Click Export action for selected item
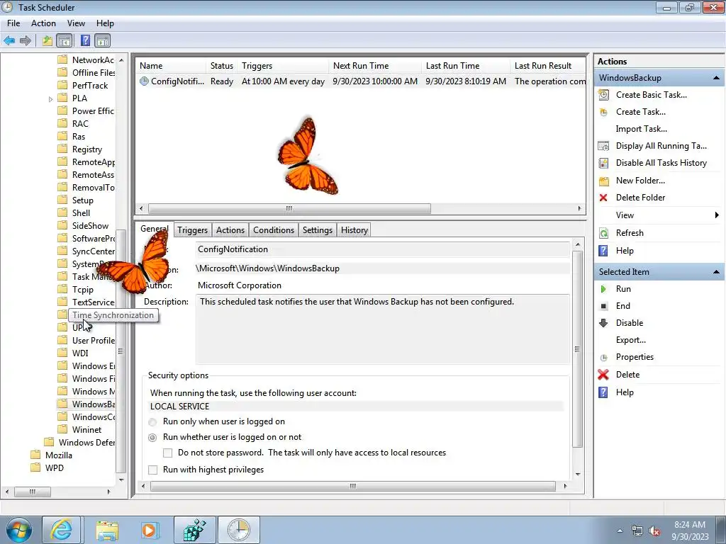 [x=630, y=340]
